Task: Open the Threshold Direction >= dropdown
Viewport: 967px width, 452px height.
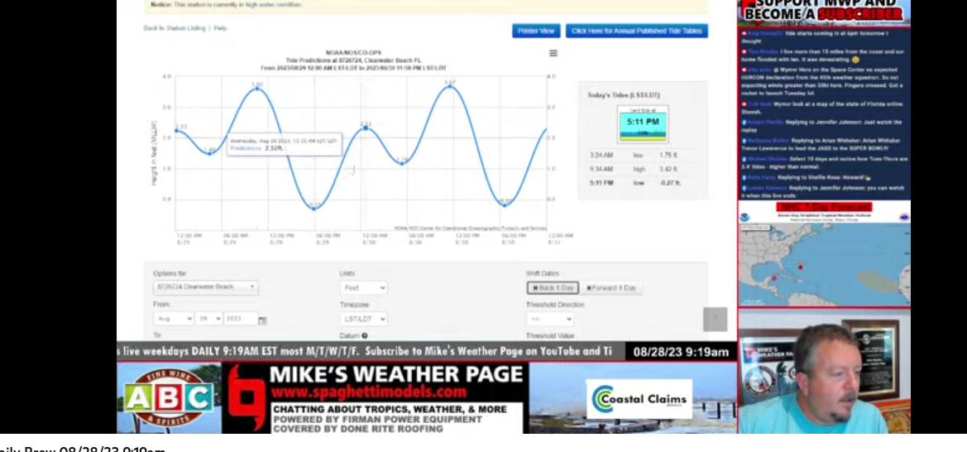Action: (549, 319)
